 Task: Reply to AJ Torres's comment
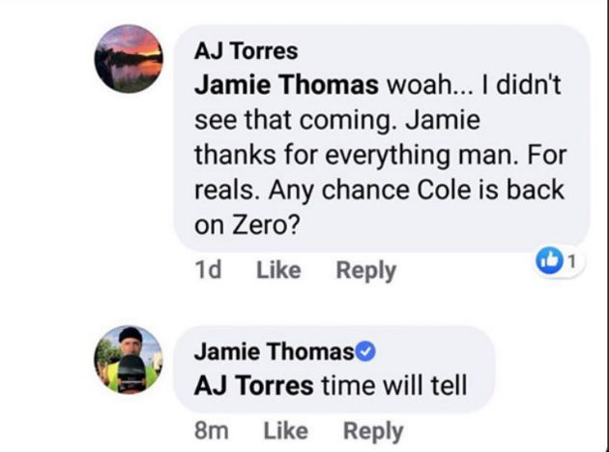point(365,271)
